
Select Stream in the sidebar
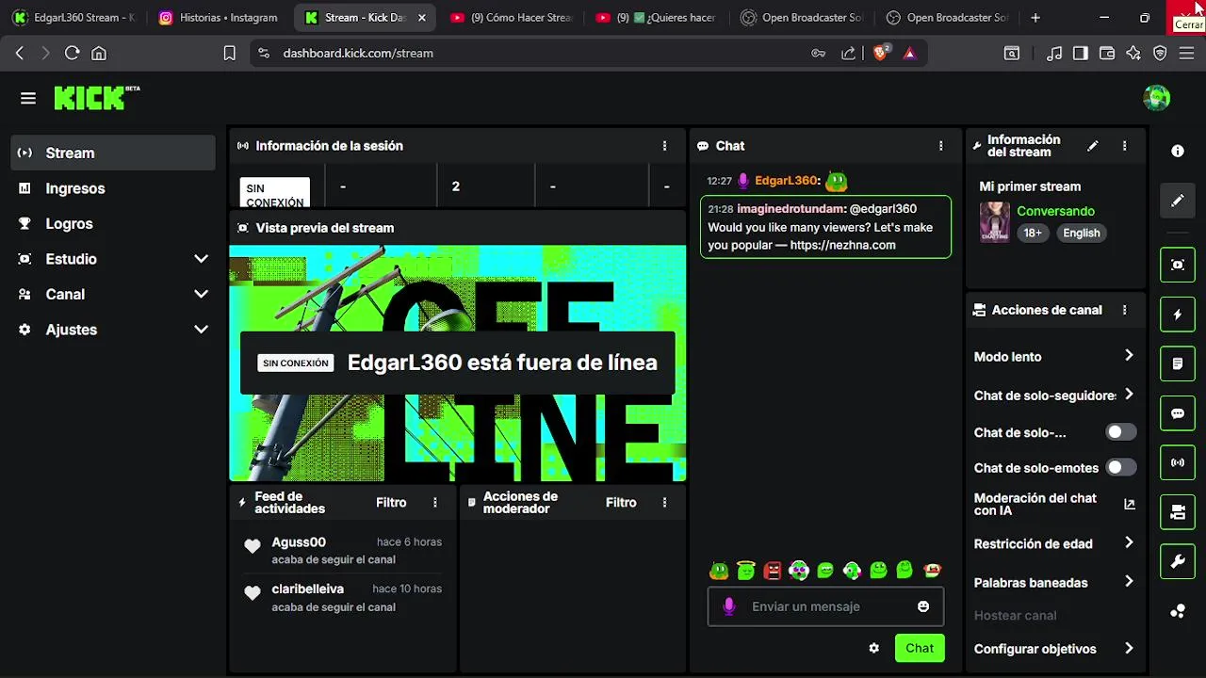113,153
